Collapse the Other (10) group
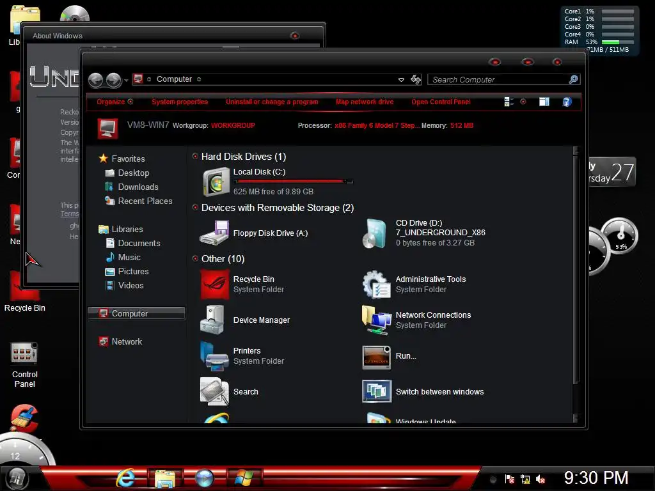655x491 pixels. 195,258
